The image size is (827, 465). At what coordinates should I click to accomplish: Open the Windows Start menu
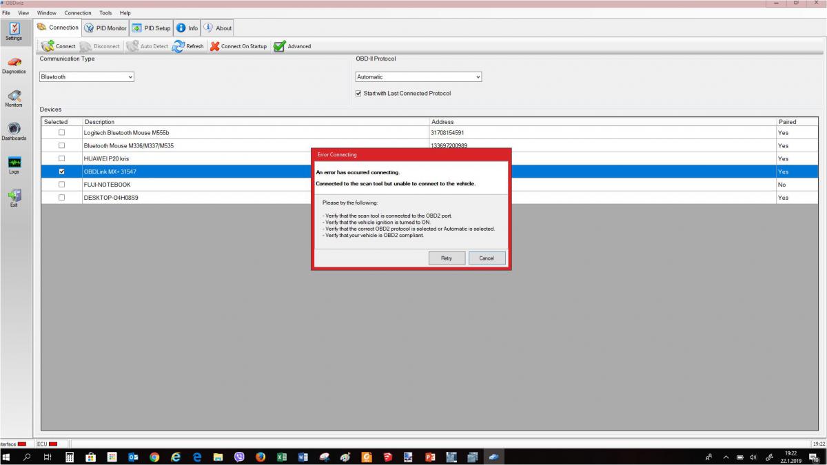(6, 457)
